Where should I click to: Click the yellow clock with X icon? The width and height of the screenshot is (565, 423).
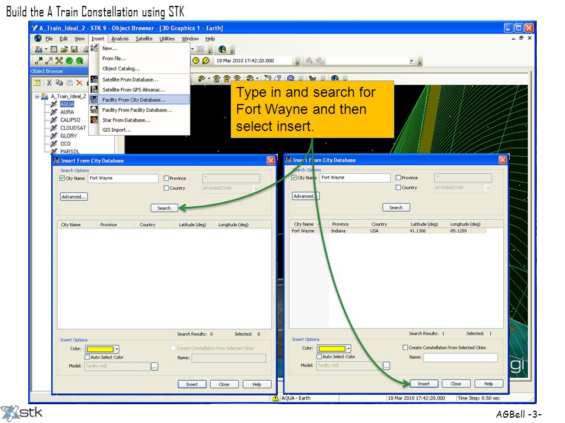click(206, 61)
